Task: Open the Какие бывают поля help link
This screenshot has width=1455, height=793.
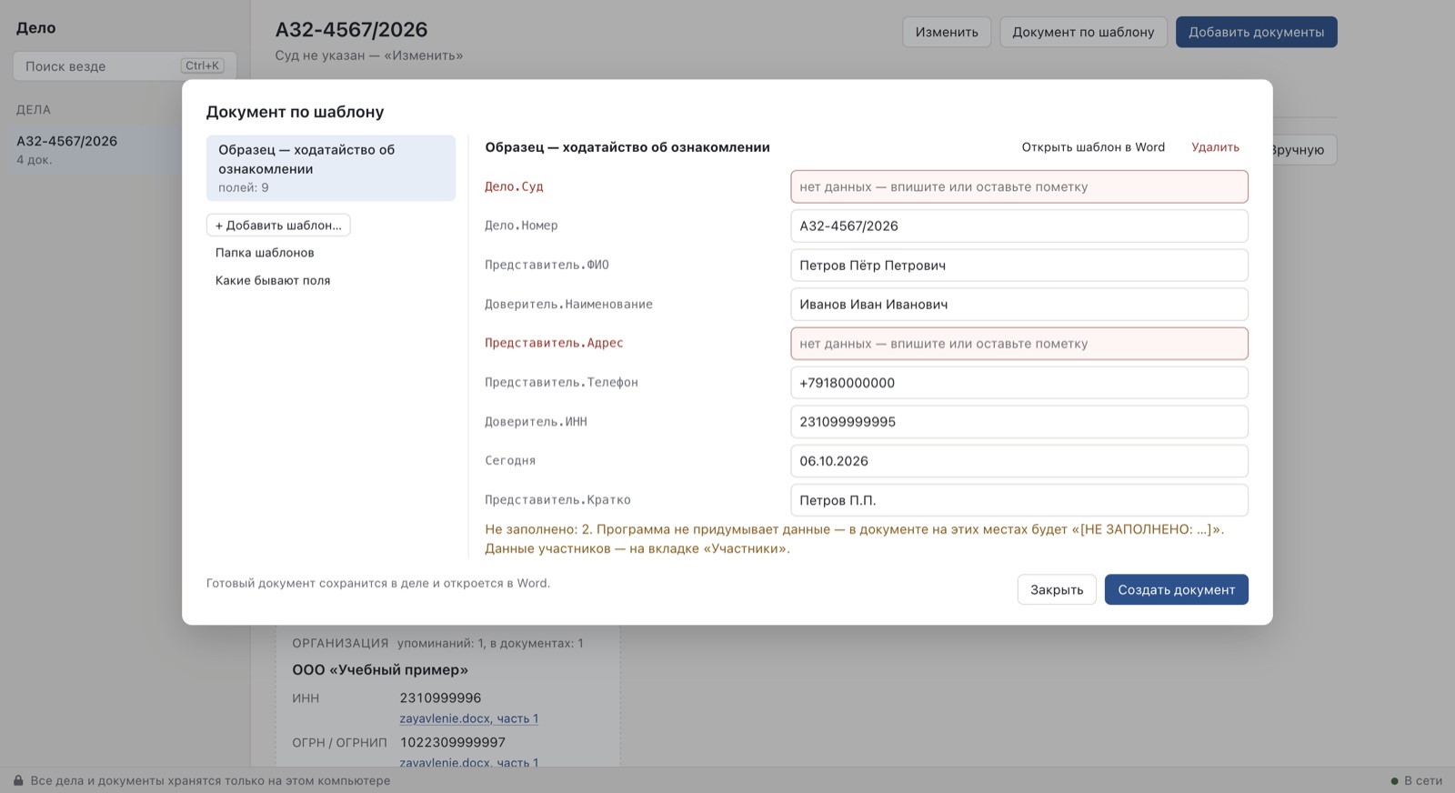Action: coord(273,280)
